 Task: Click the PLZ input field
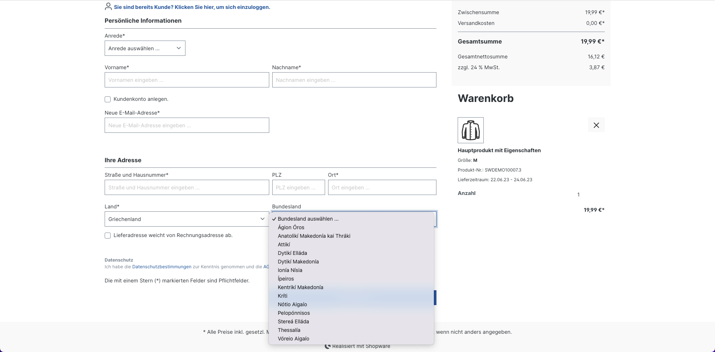[298, 188]
